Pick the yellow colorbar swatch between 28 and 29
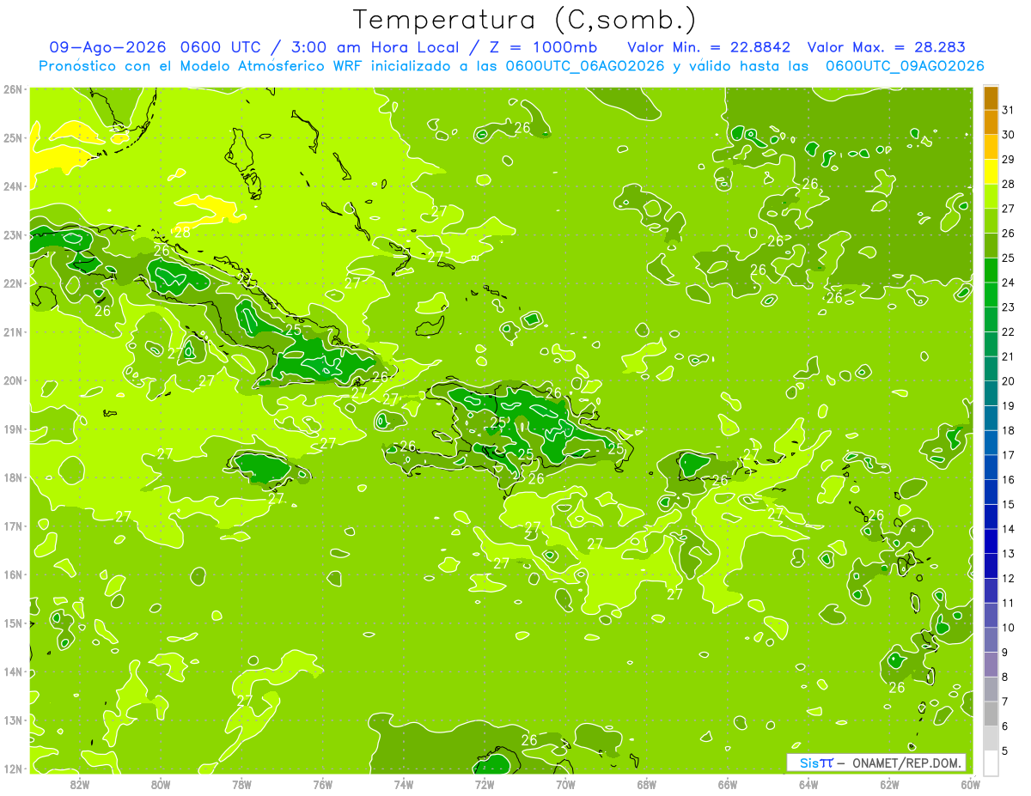The height and width of the screenshot is (796, 1031). click(991, 172)
